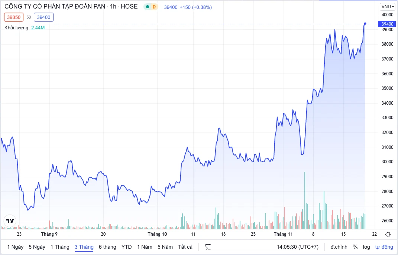Screen dimensions: 398x255
Task: Click the red 39350 sell price button
Action: pyautogui.click(x=14, y=17)
